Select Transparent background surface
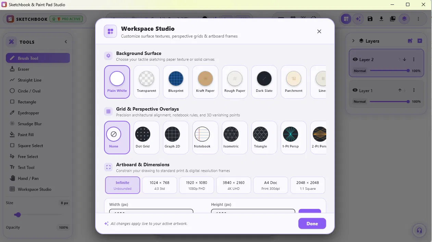The height and width of the screenshot is (242, 432). (147, 82)
